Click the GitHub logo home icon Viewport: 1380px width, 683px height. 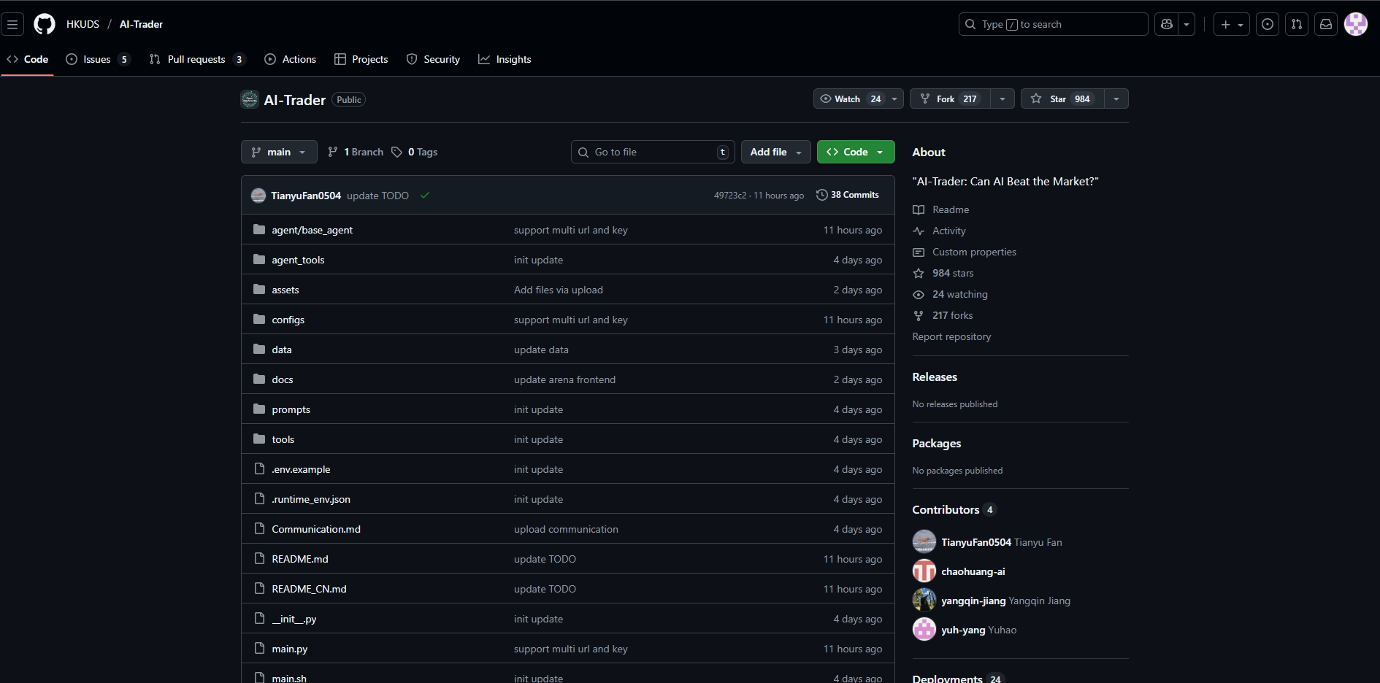[45, 24]
